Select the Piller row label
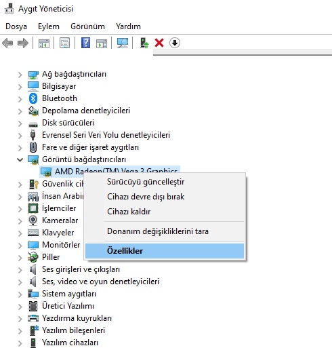The height and width of the screenshot is (348, 332). 51,257
